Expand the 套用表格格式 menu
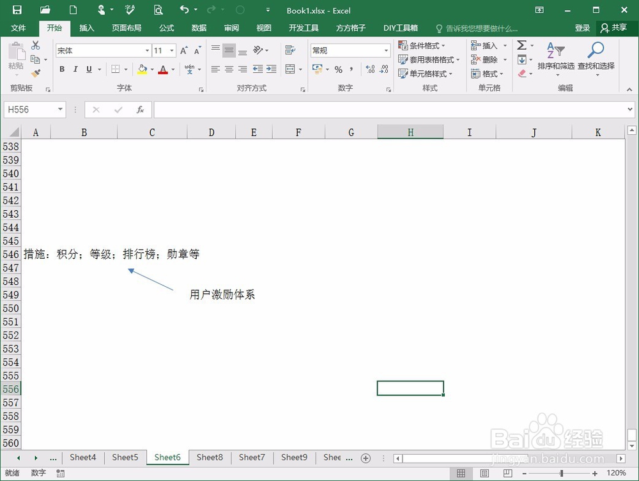Viewport: 639px width, 481px height. (x=429, y=59)
